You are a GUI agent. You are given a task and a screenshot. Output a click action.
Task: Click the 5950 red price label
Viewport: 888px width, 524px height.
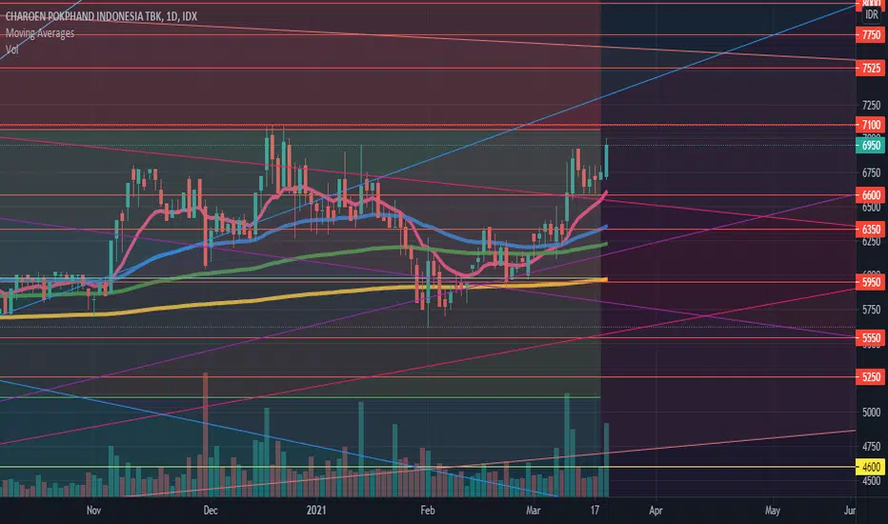pos(871,282)
